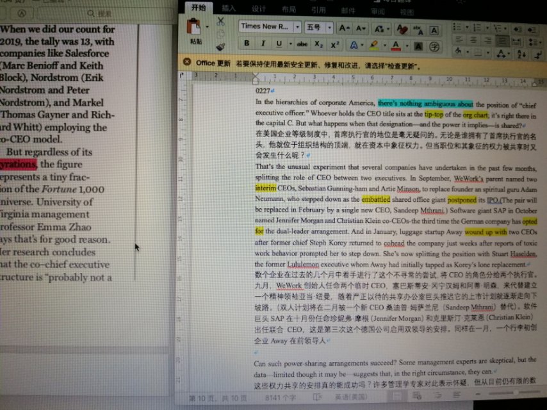Apply the format painter brush
547x410 pixels.
coord(220,47)
